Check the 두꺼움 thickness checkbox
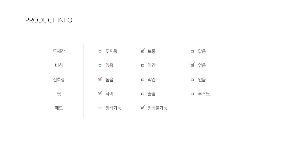The height and width of the screenshot is (142, 281). click(100, 51)
